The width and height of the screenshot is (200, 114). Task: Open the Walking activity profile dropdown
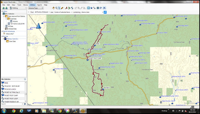point(26,8)
